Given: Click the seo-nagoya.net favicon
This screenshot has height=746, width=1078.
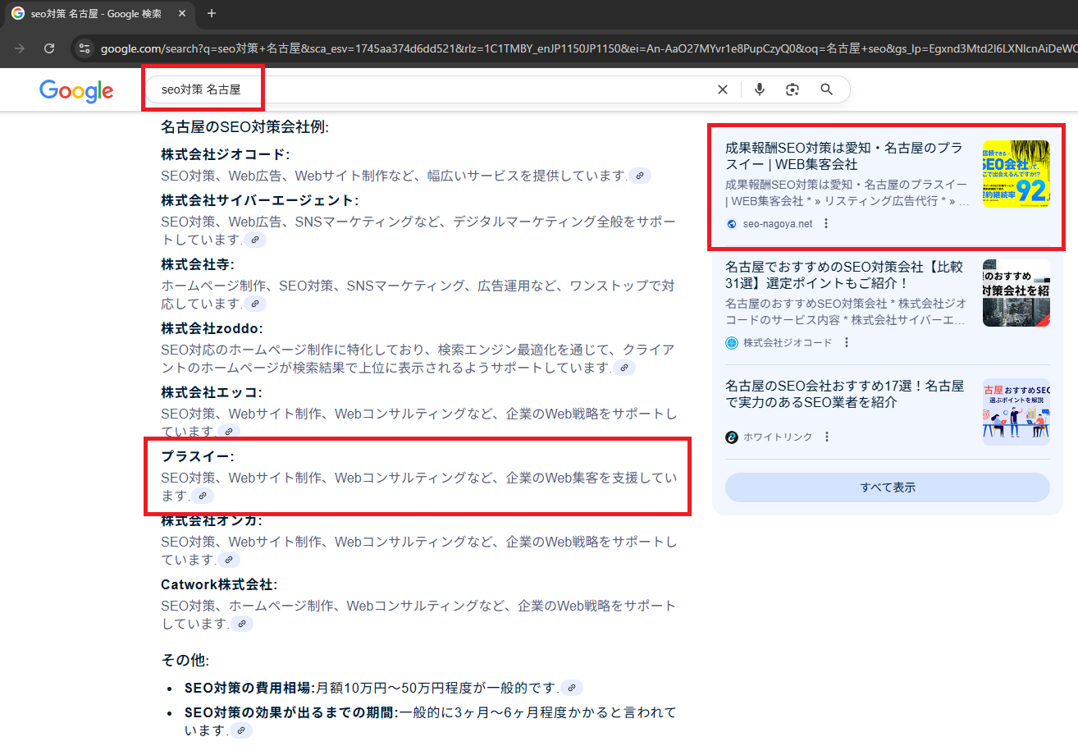Looking at the screenshot, I should pos(732,223).
